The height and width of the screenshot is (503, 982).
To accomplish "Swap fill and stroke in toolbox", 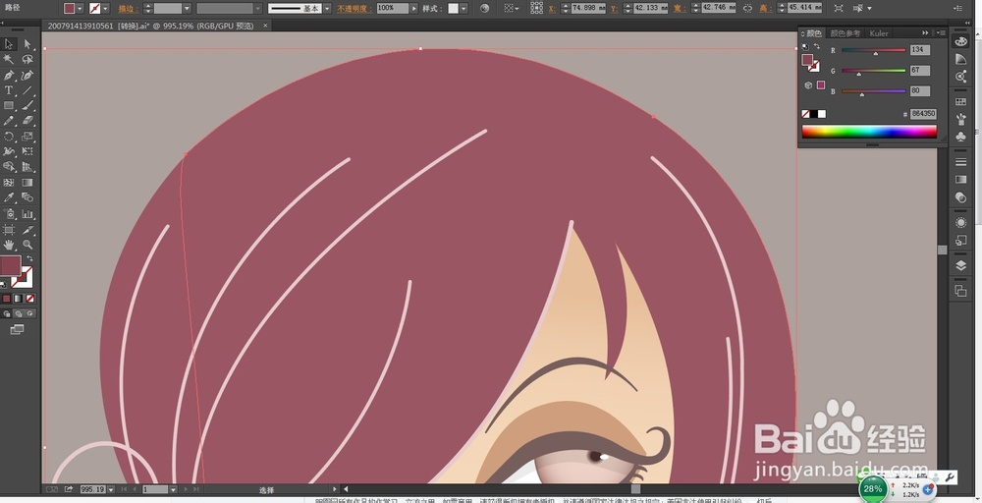I will click(29, 258).
